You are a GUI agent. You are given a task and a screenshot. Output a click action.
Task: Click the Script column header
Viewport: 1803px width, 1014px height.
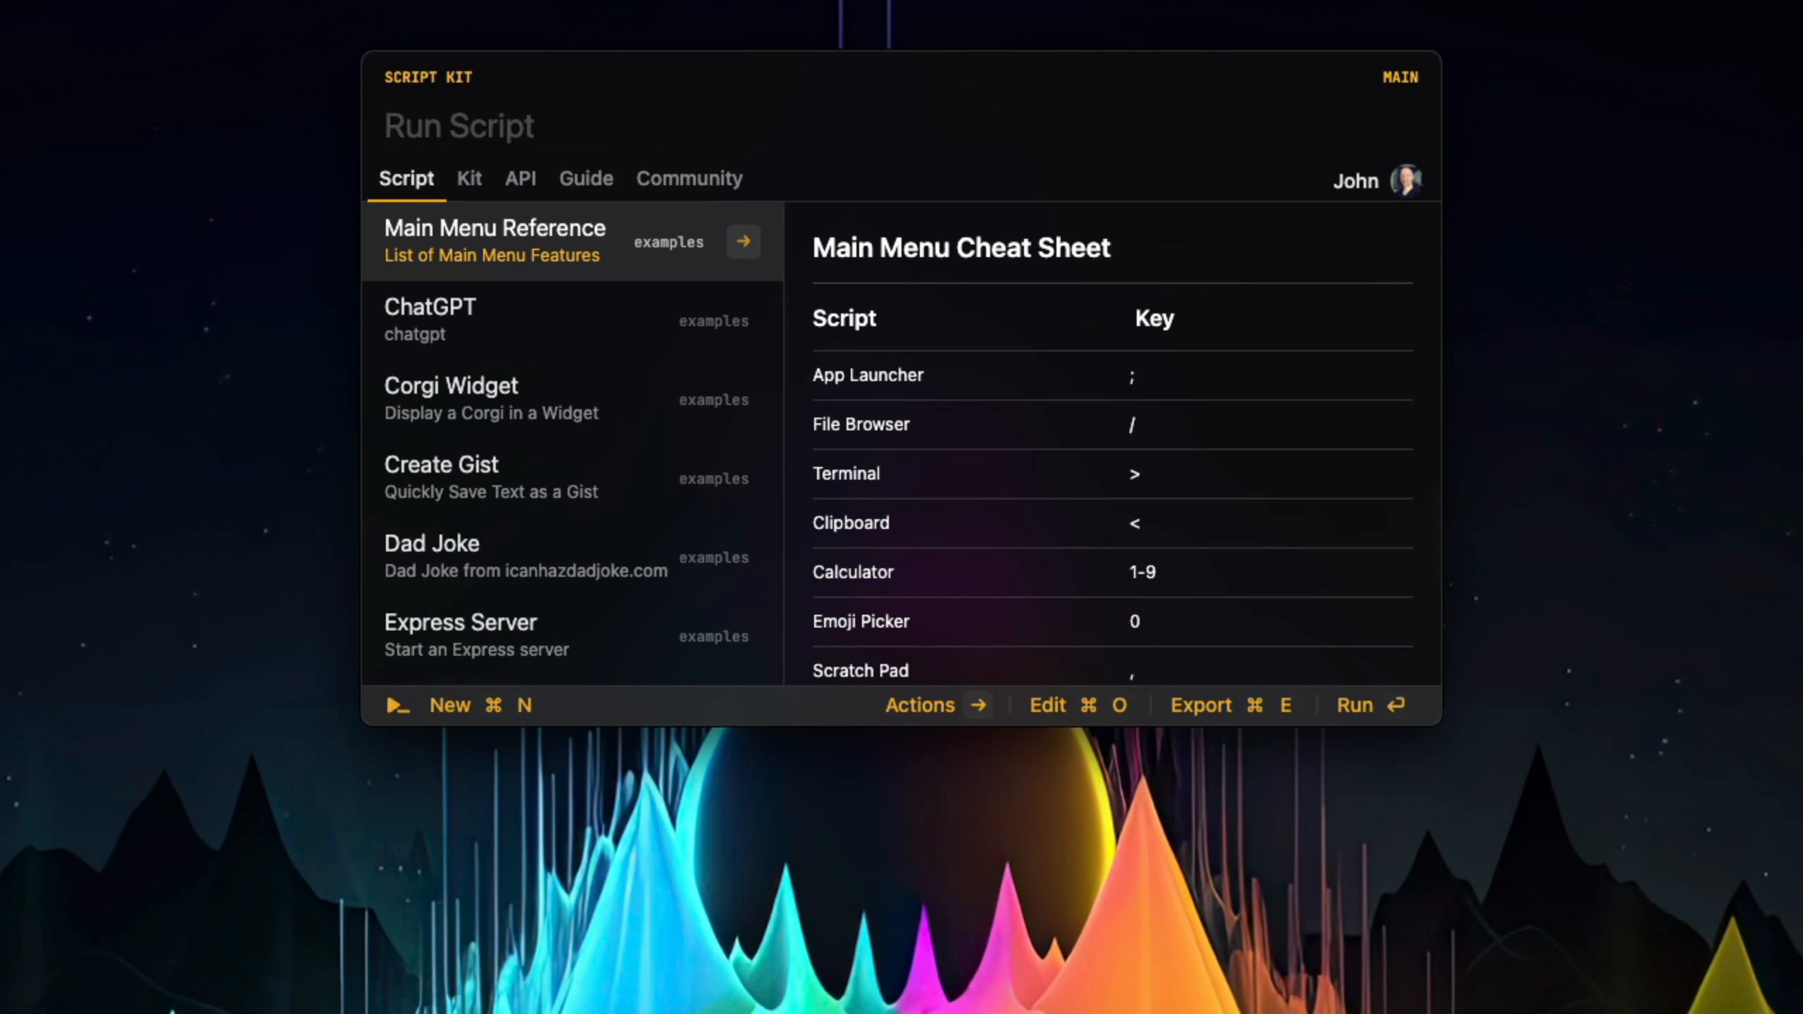tap(844, 318)
